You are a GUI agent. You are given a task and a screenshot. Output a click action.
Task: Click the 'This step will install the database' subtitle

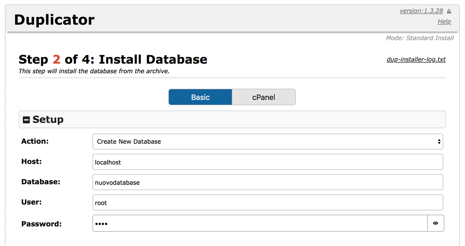[94, 71]
